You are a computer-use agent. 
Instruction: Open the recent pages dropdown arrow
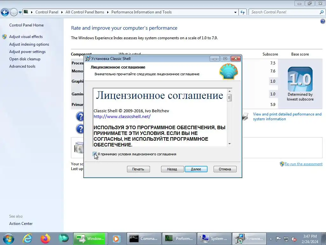pyautogui.click(x=20, y=12)
